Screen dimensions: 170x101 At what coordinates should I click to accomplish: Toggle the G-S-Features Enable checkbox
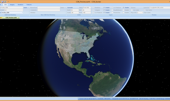click(x=104, y=13)
